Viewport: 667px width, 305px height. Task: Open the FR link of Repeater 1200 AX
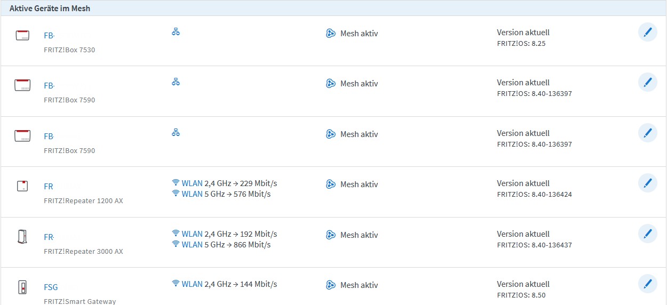[x=49, y=187]
